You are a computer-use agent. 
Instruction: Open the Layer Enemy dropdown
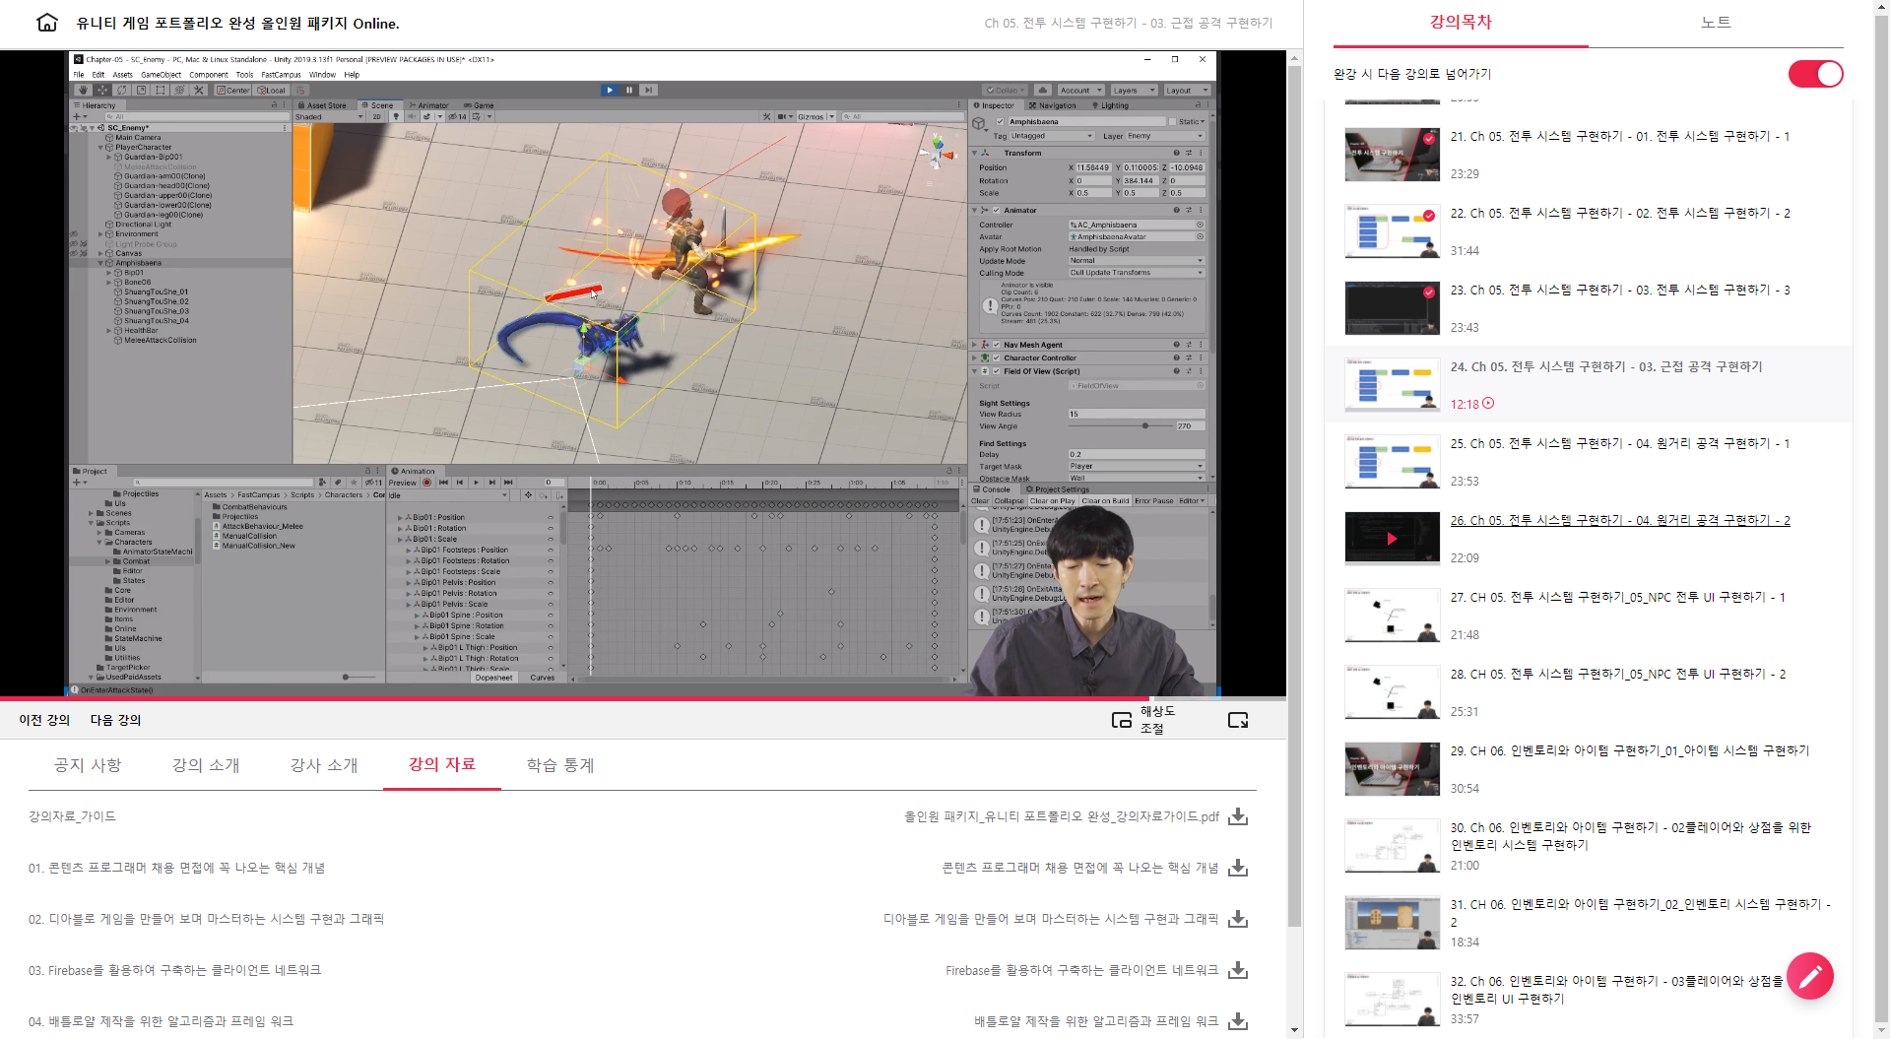pyautogui.click(x=1166, y=136)
